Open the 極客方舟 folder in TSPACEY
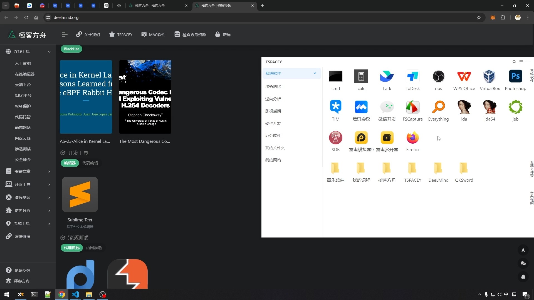534x300 pixels. [387, 168]
